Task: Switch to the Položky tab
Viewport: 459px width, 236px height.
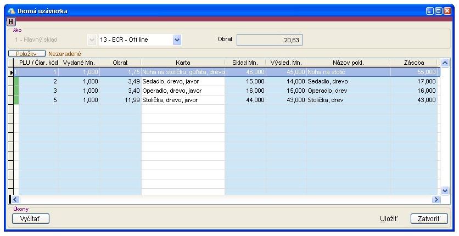Action: [27, 54]
